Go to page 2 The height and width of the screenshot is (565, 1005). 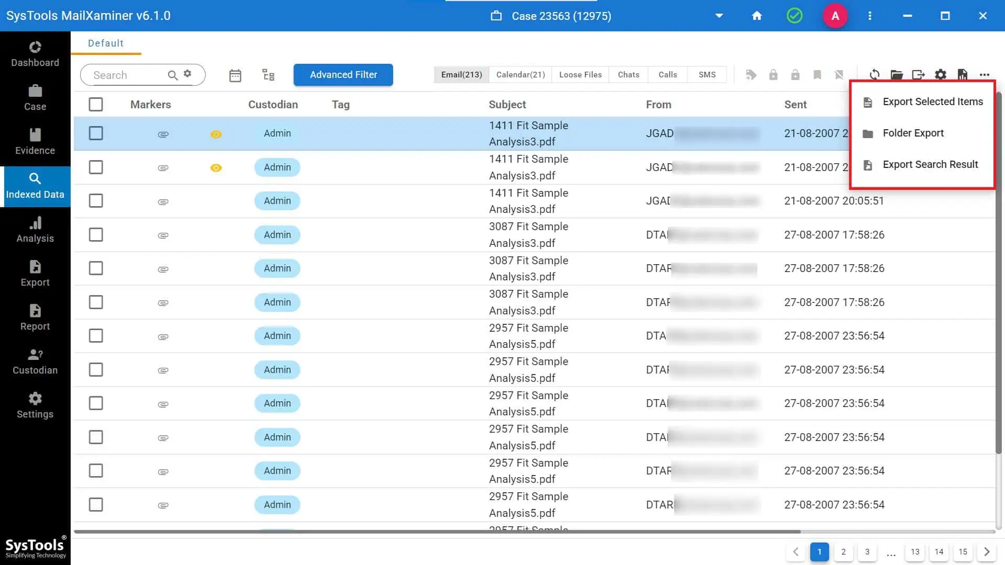(x=843, y=552)
